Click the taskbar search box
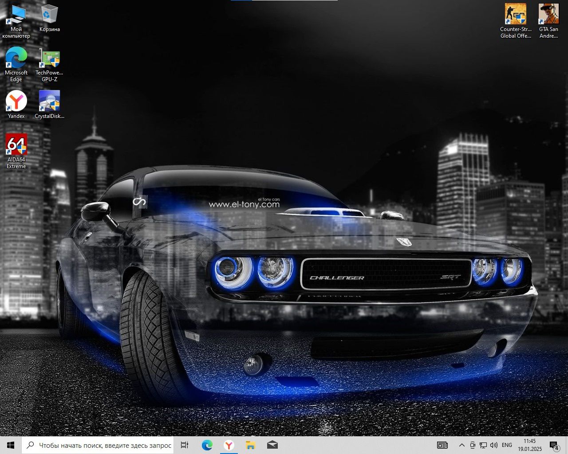Viewport: 568px width, 454px height. 98,445
